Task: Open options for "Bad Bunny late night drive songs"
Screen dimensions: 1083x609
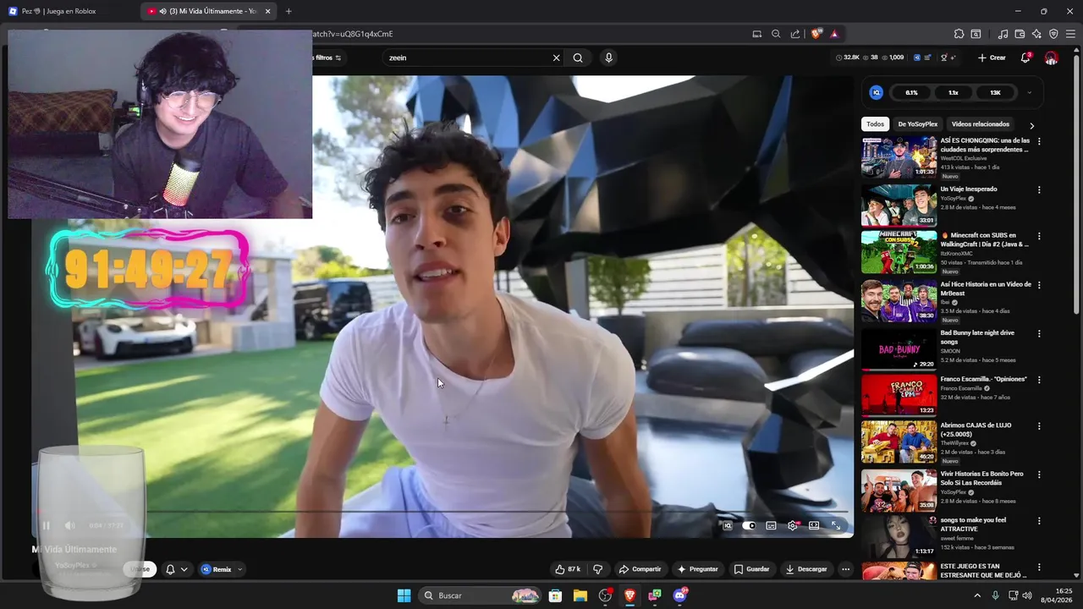Action: [x=1039, y=334]
